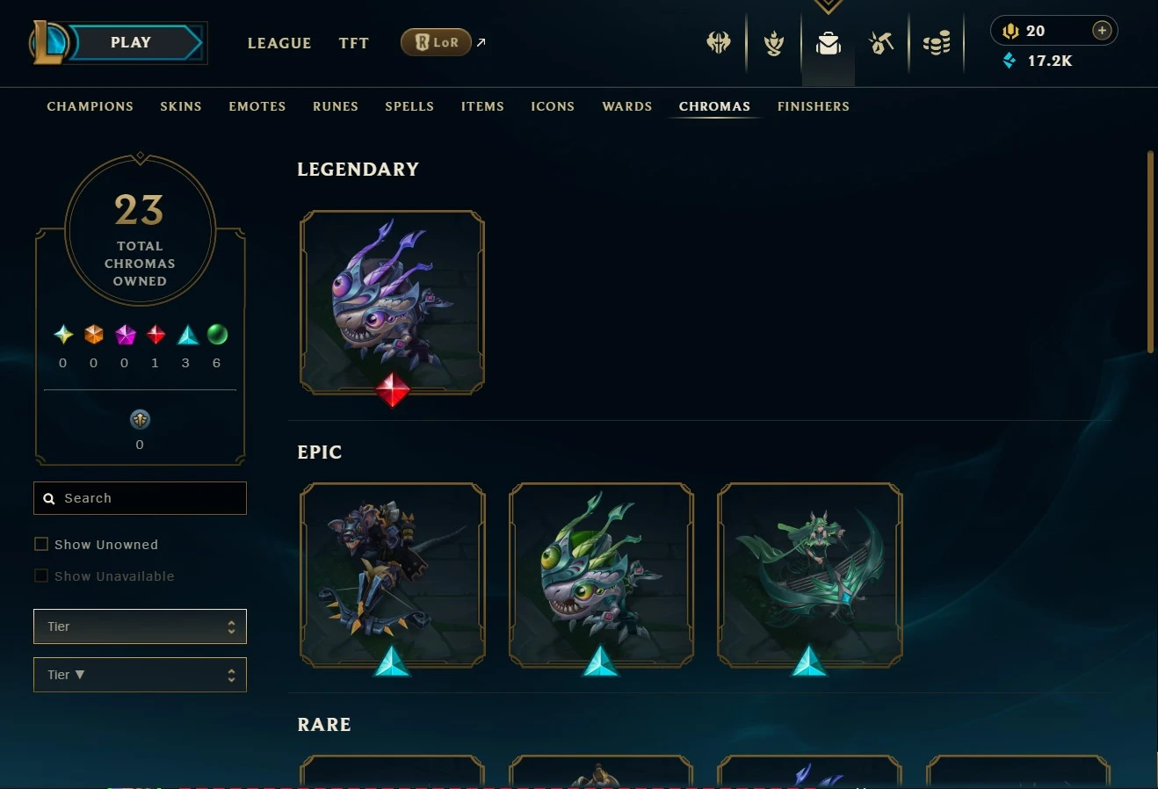Image resolution: width=1158 pixels, height=789 pixels.
Task: Open the Store coins icon
Action: click(x=937, y=42)
